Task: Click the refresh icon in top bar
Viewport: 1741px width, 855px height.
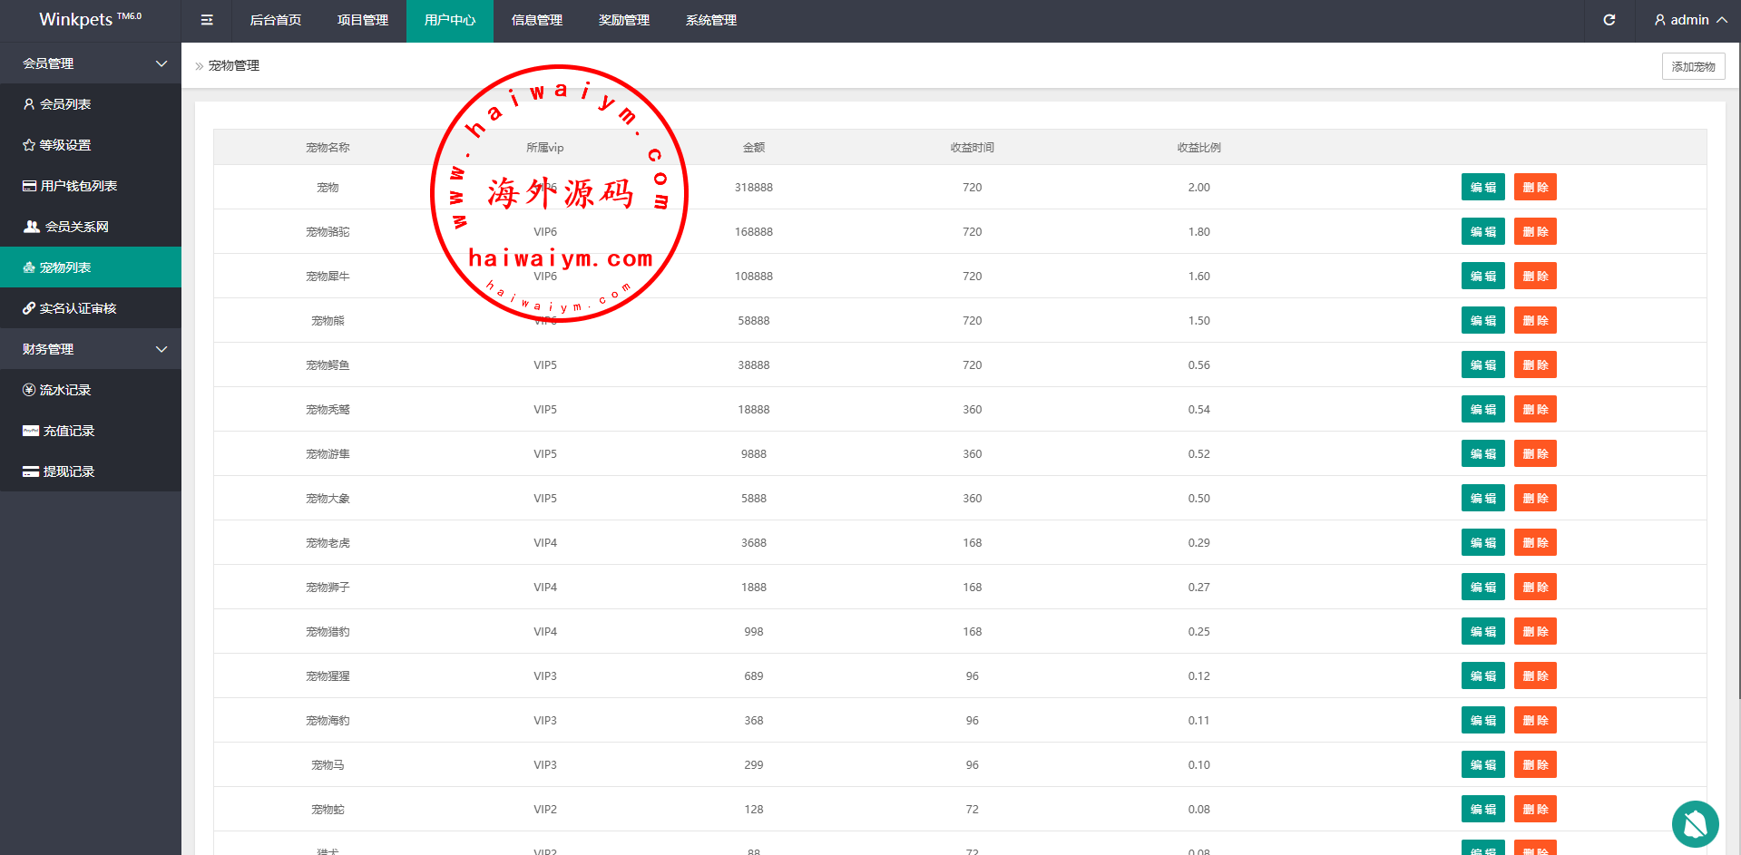Action: (x=1609, y=20)
